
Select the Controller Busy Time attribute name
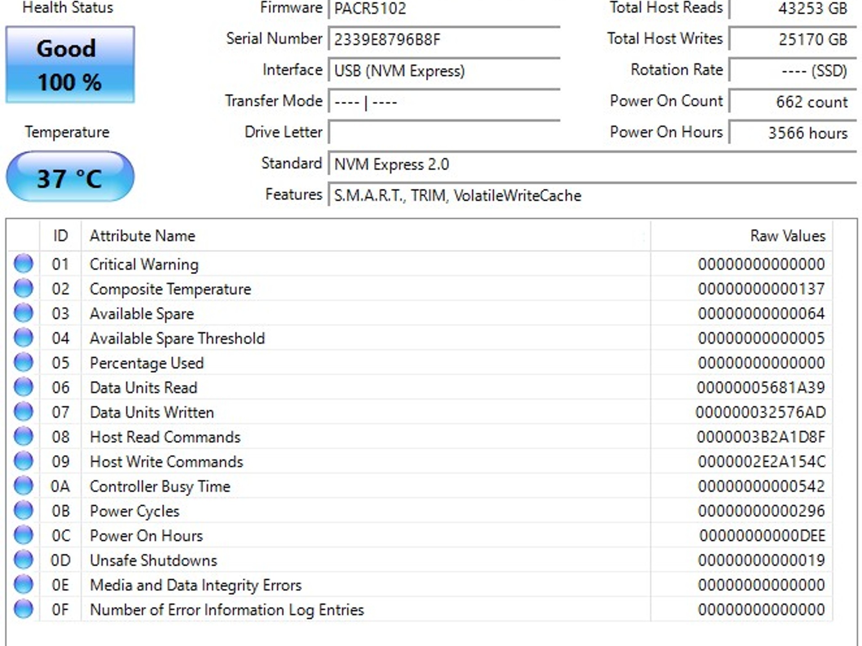point(160,486)
